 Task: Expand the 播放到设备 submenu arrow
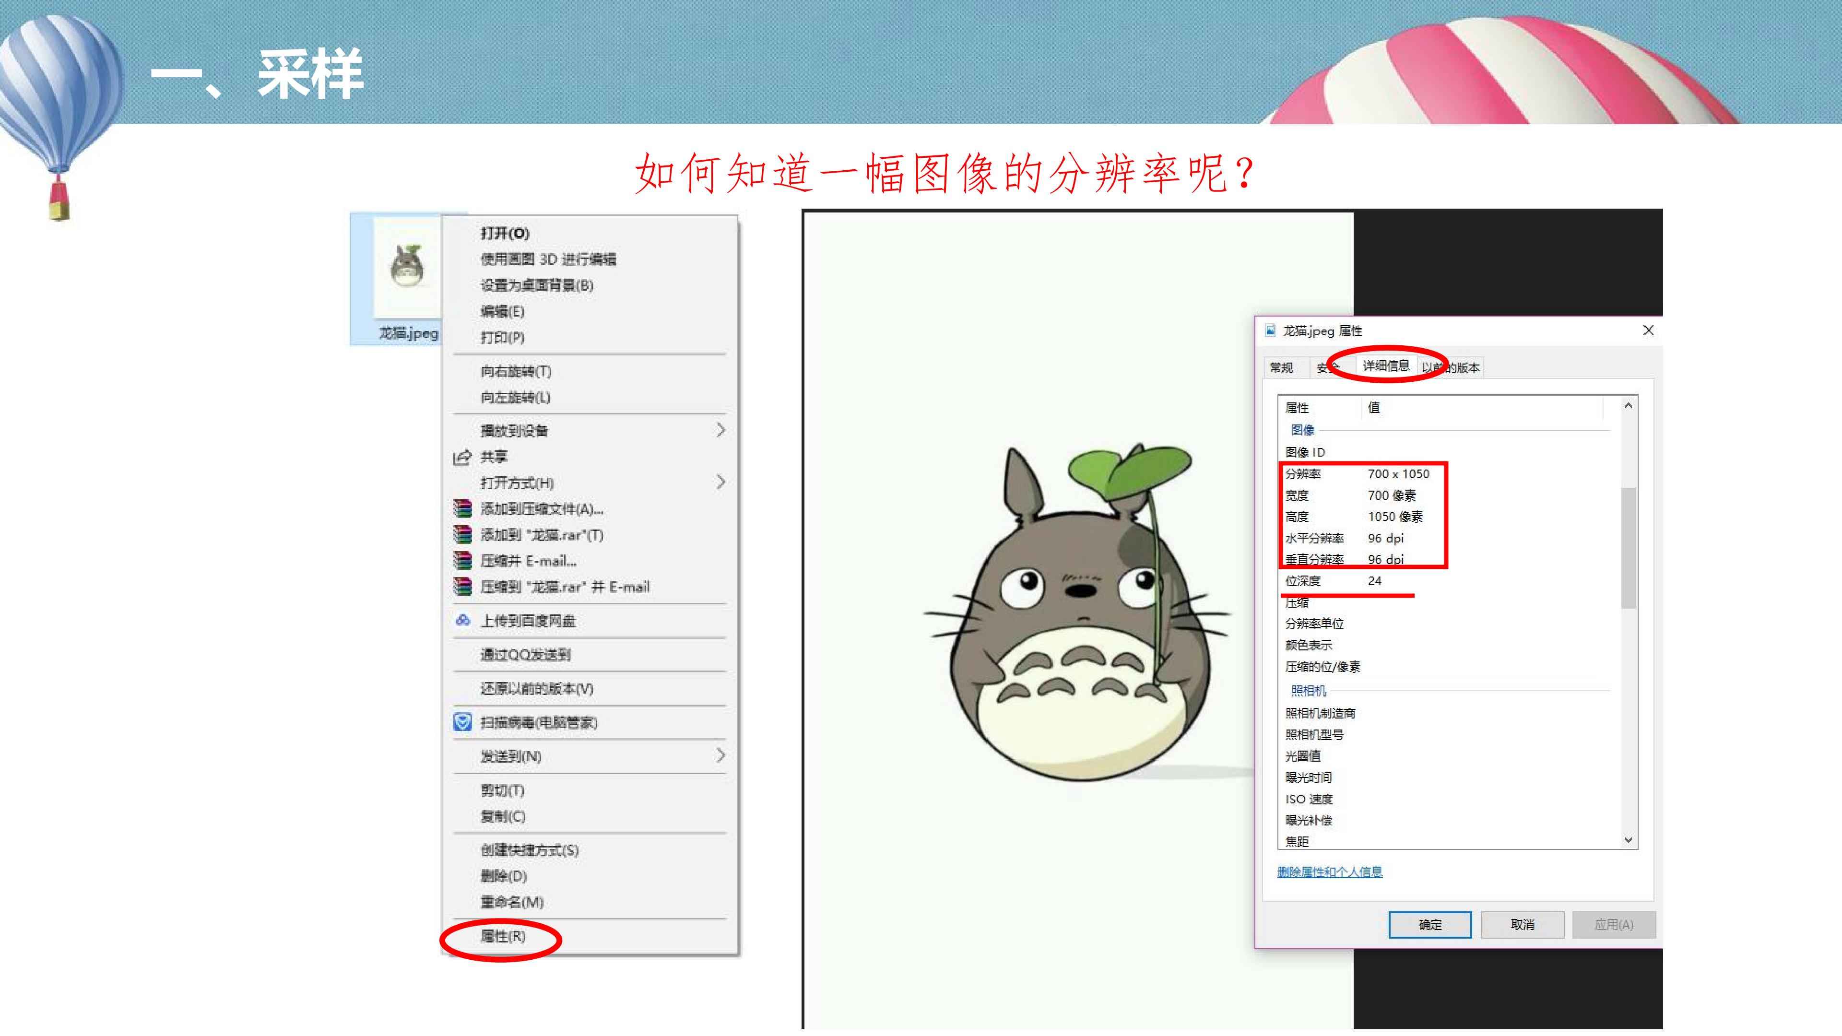click(721, 430)
